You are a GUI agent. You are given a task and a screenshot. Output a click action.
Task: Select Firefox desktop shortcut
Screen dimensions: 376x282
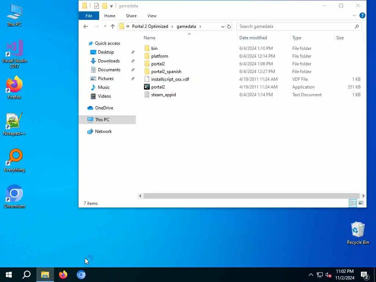(x=14, y=87)
